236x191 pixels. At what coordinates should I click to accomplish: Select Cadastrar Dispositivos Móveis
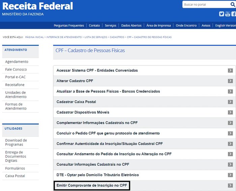pyautogui.click(x=83, y=113)
